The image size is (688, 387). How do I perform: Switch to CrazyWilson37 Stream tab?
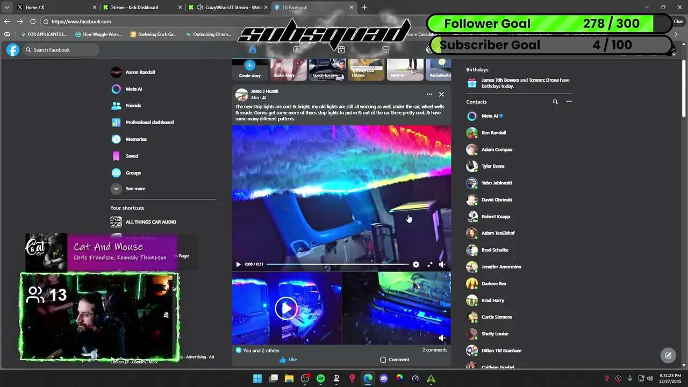228,8
